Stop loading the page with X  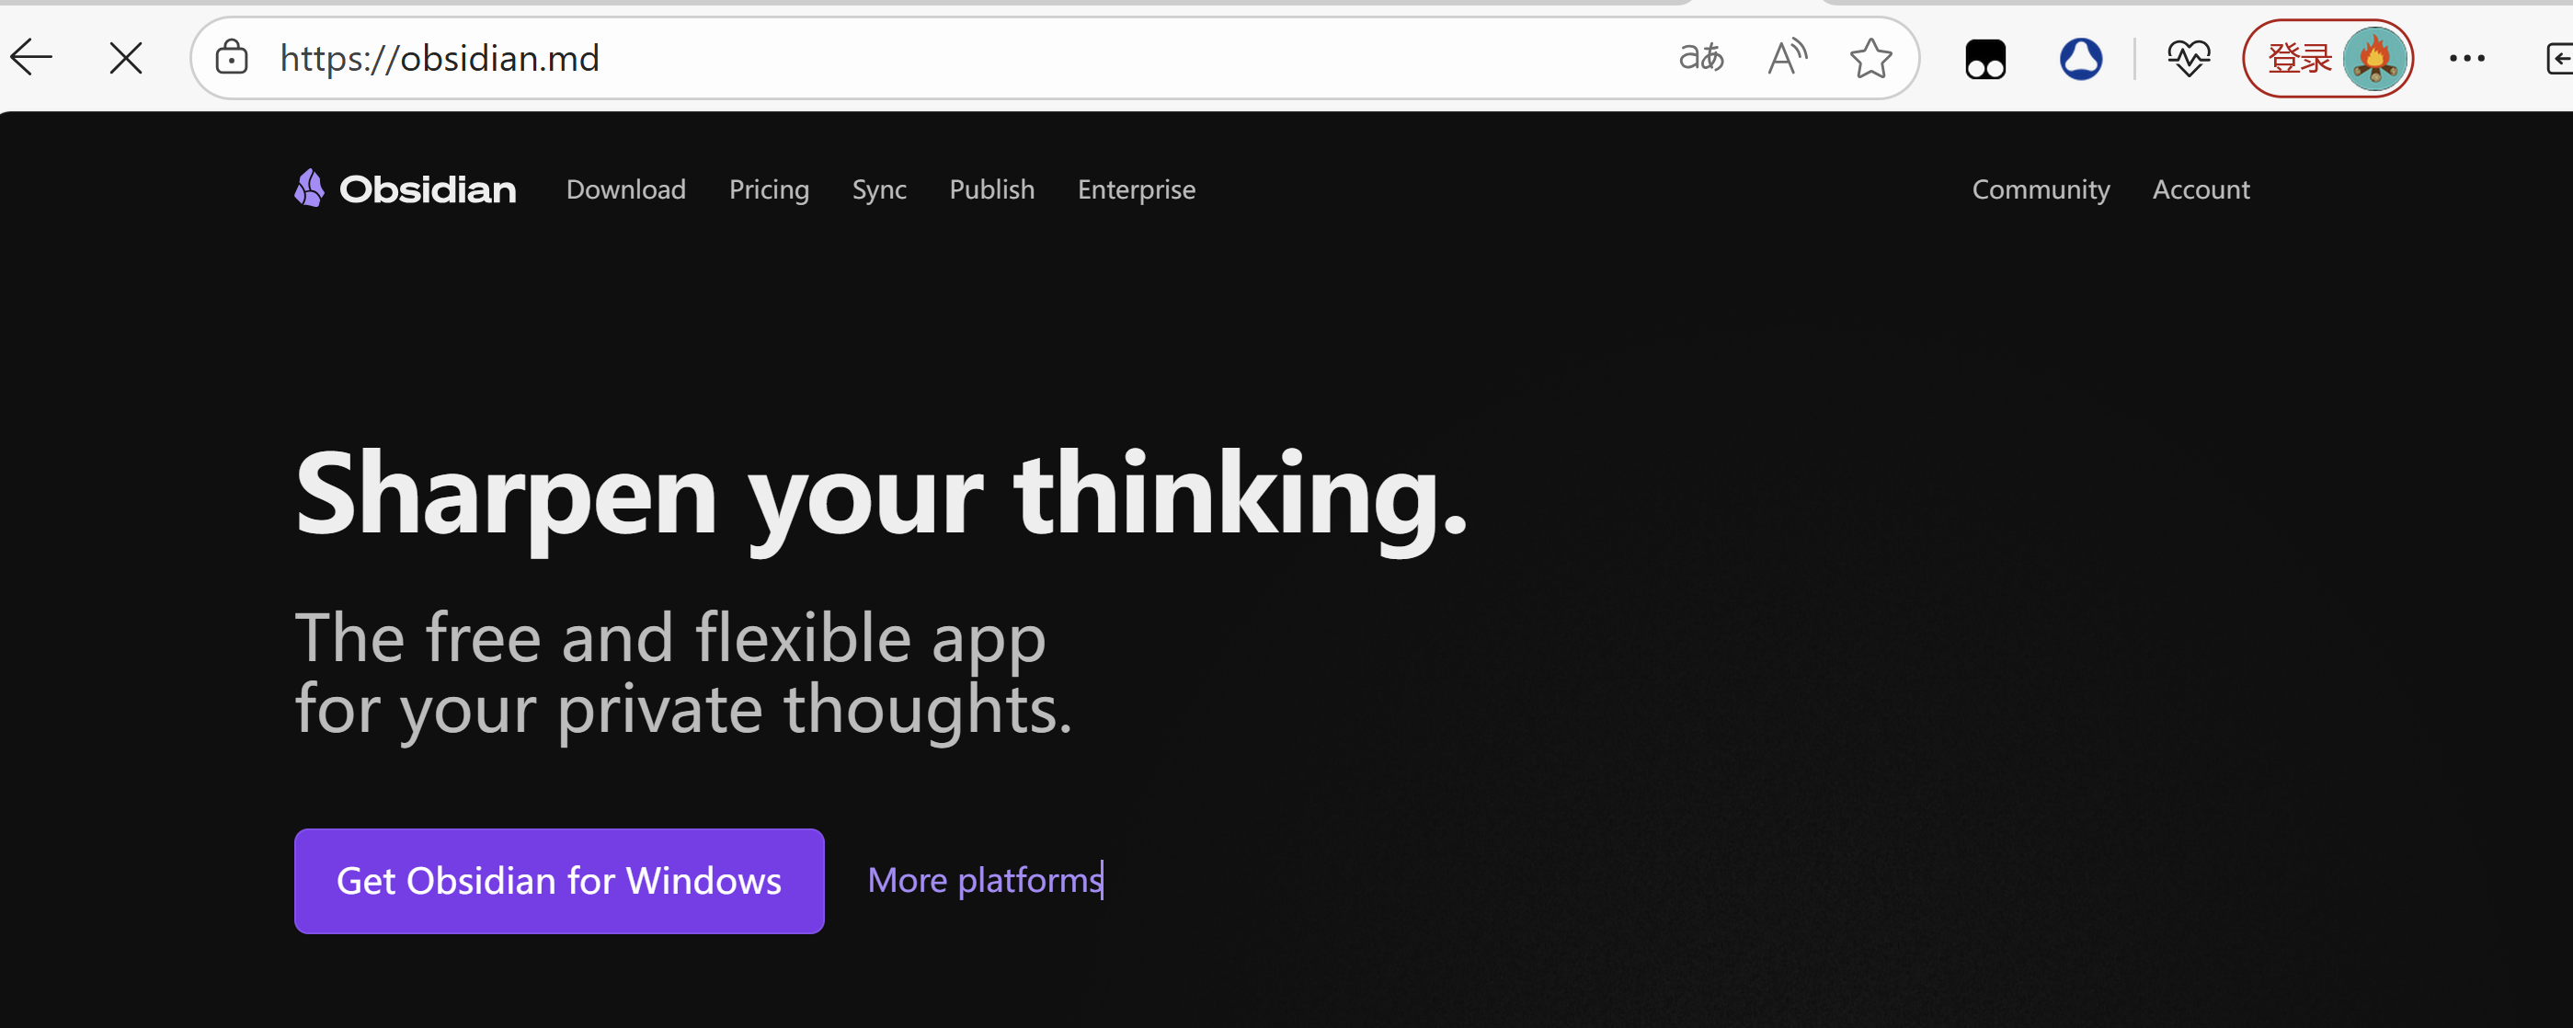coord(126,58)
